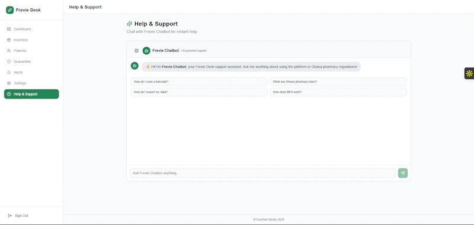Click the Frevie Desk brand name
This screenshot has height=225, width=474.
[x=28, y=10]
